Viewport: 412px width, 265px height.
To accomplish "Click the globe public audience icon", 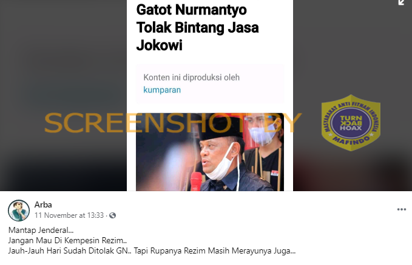I will pos(112,215).
